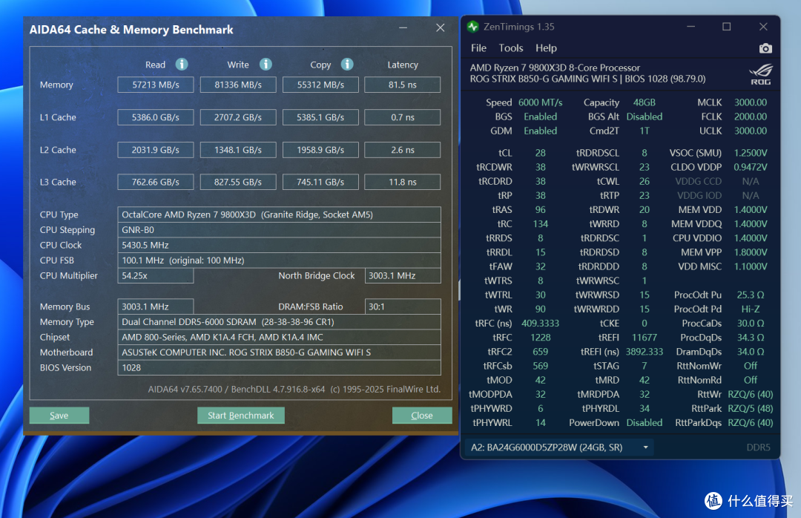Close the AIDA64 benchmark window with X

click(441, 27)
